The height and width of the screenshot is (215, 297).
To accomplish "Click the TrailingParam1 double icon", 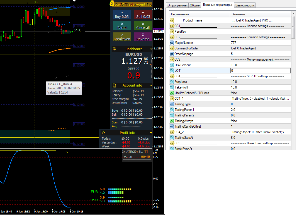I will click(x=172, y=110).
